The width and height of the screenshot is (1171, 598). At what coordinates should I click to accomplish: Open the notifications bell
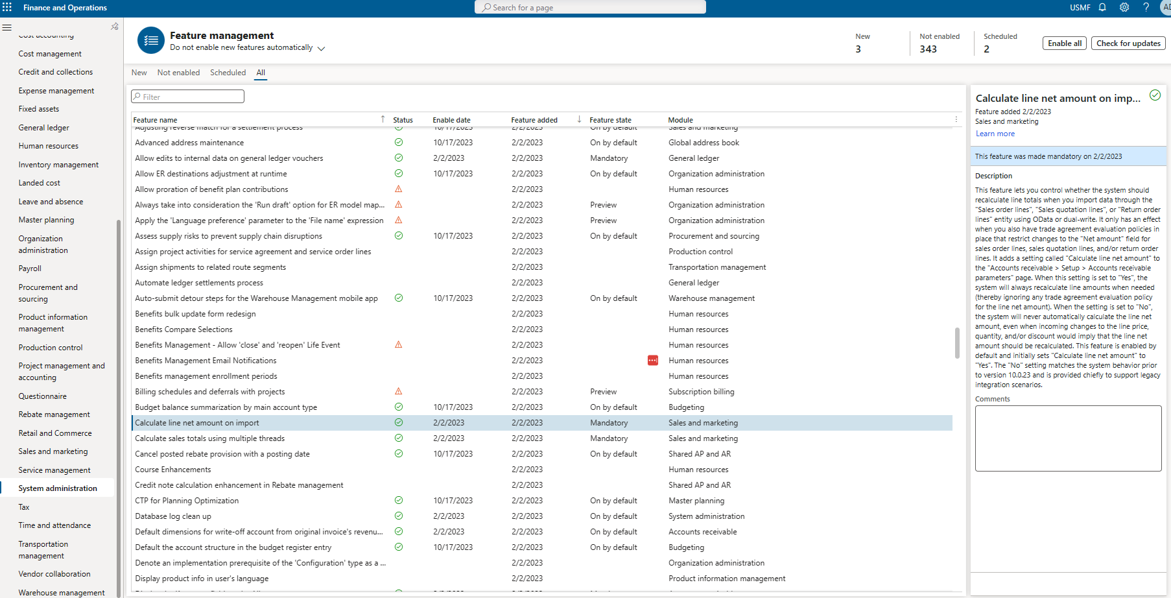point(1103,7)
